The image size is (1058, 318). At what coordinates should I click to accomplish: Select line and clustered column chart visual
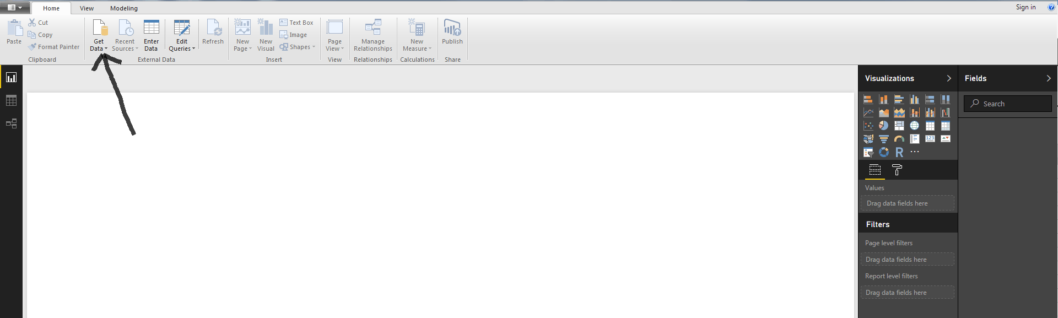930,112
